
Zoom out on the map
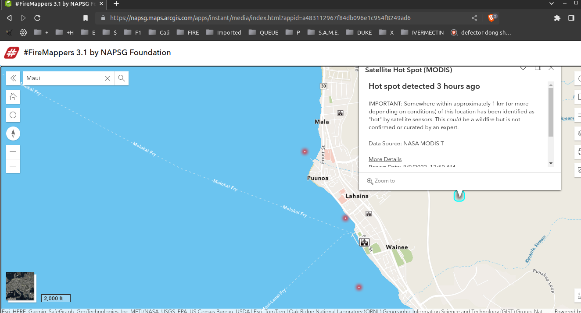pos(13,166)
